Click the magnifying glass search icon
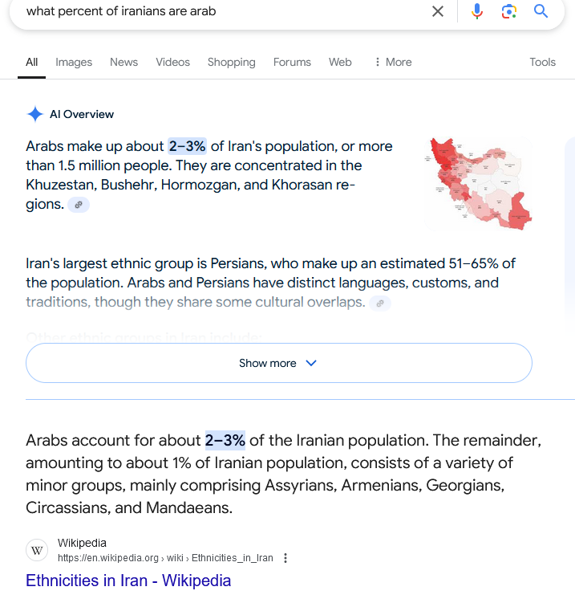 click(x=541, y=11)
